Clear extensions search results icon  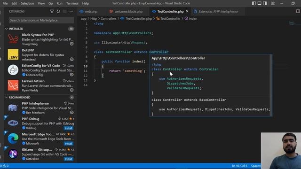coord(65,11)
